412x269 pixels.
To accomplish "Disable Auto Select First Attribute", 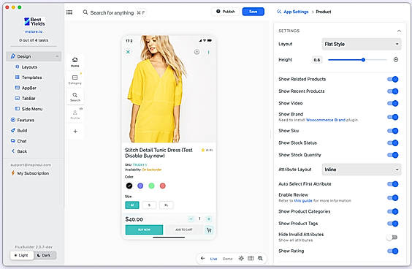I will coord(393,184).
